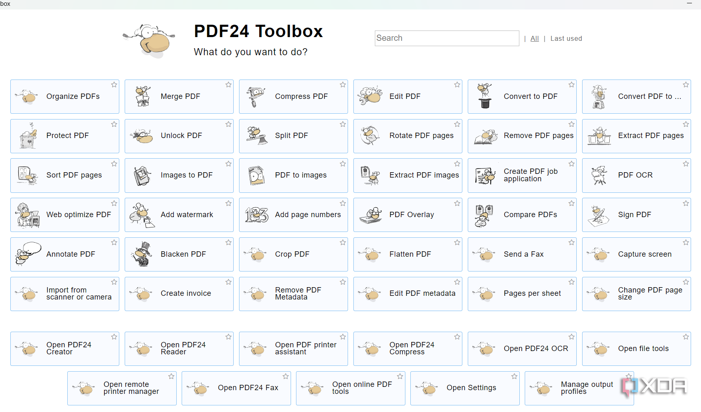Launch Open PDF printer assistant
Viewport: 701px width, 412px height.
click(x=293, y=349)
